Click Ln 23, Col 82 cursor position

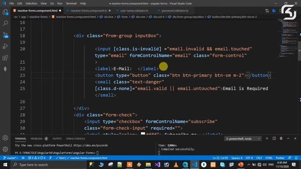click(x=220, y=158)
